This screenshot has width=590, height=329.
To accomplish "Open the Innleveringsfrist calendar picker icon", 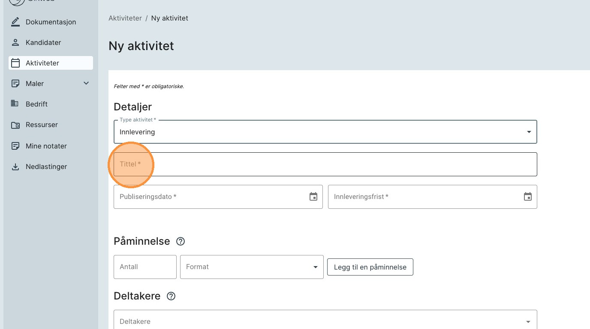I will 528,197.
